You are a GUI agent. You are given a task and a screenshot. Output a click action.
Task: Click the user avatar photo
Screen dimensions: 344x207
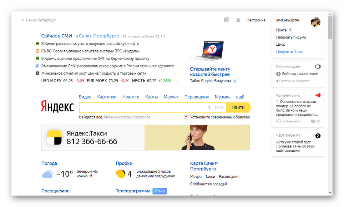[x=315, y=22]
